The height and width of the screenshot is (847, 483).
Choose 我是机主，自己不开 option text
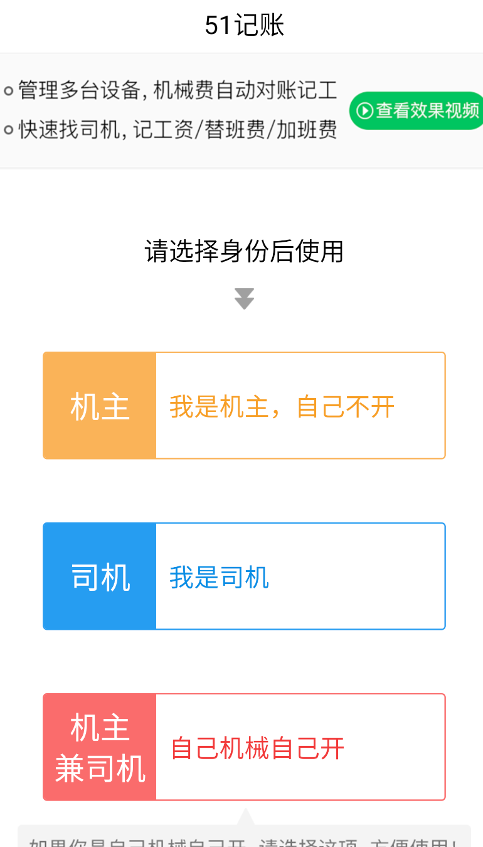pyautogui.click(x=282, y=407)
